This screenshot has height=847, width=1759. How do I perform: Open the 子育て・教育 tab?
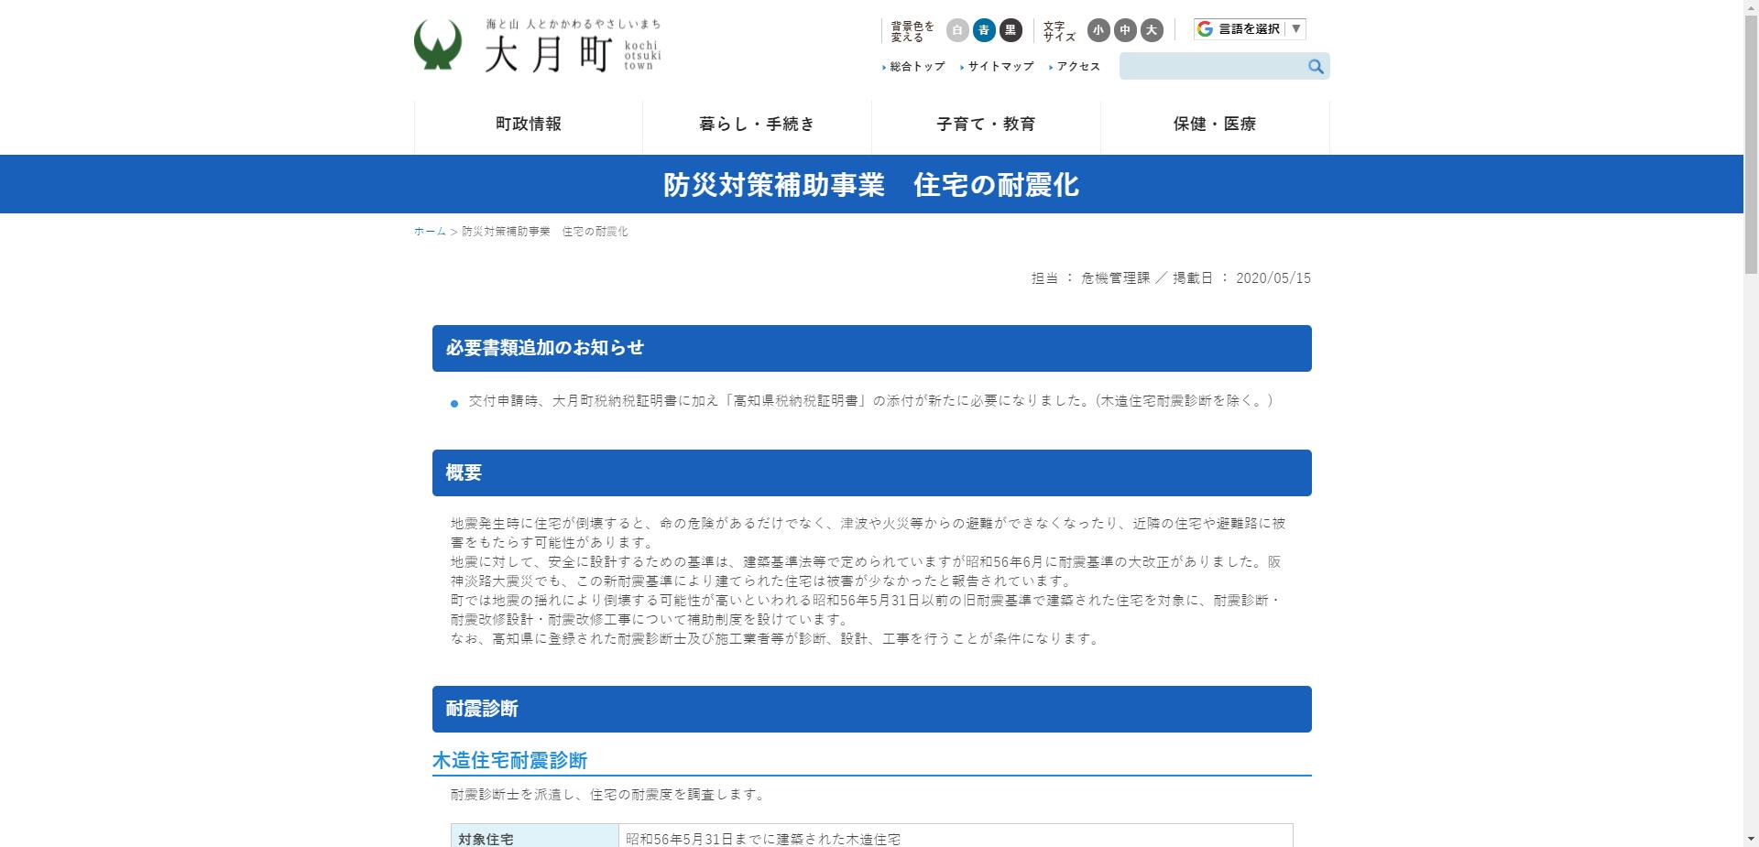(986, 125)
